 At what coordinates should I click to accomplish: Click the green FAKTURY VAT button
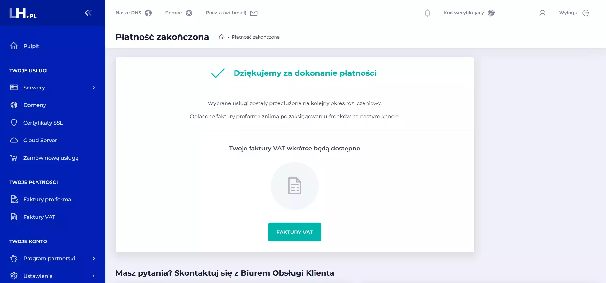(x=295, y=232)
